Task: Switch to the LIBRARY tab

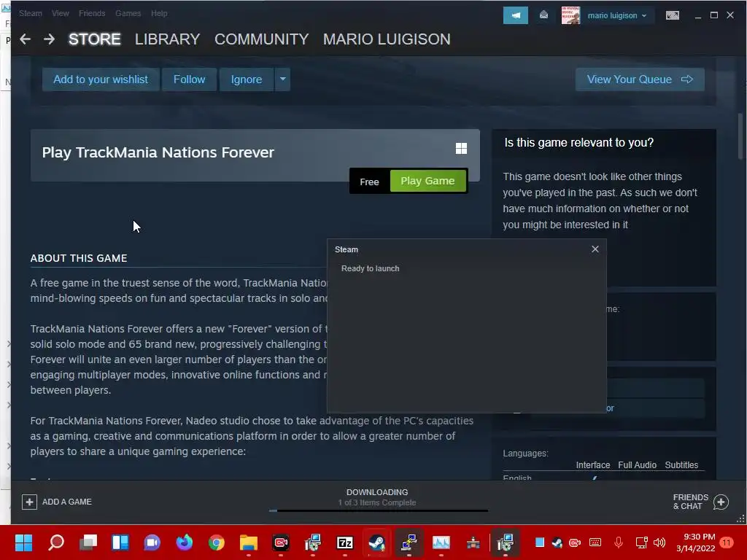Action: point(167,39)
